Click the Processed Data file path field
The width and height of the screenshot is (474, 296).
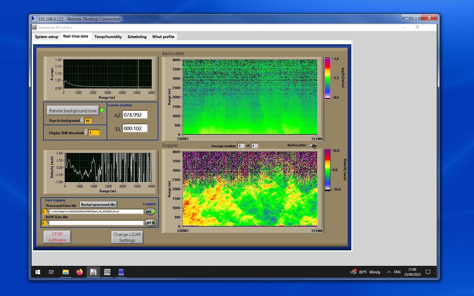coord(96,211)
